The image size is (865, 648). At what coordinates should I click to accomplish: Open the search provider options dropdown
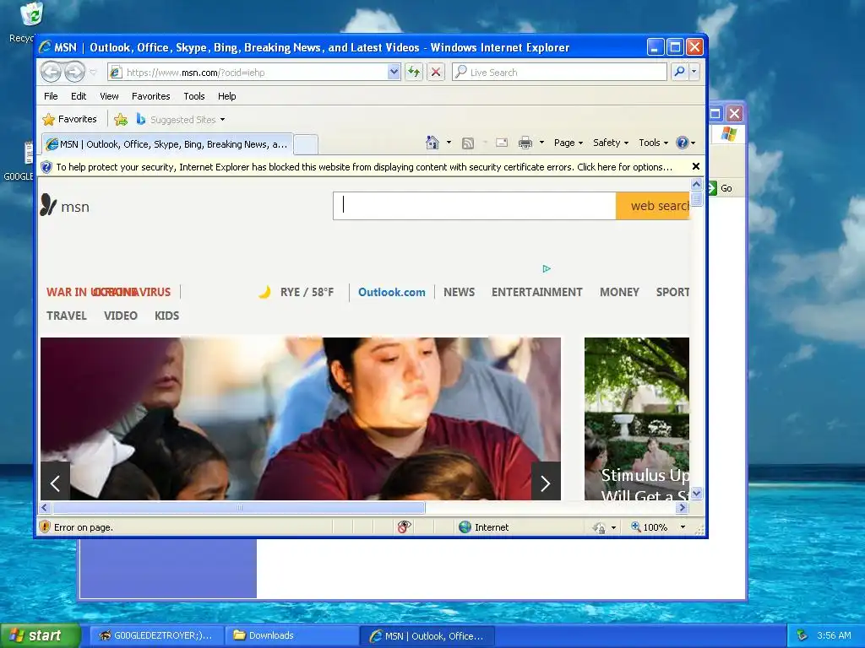tap(694, 72)
